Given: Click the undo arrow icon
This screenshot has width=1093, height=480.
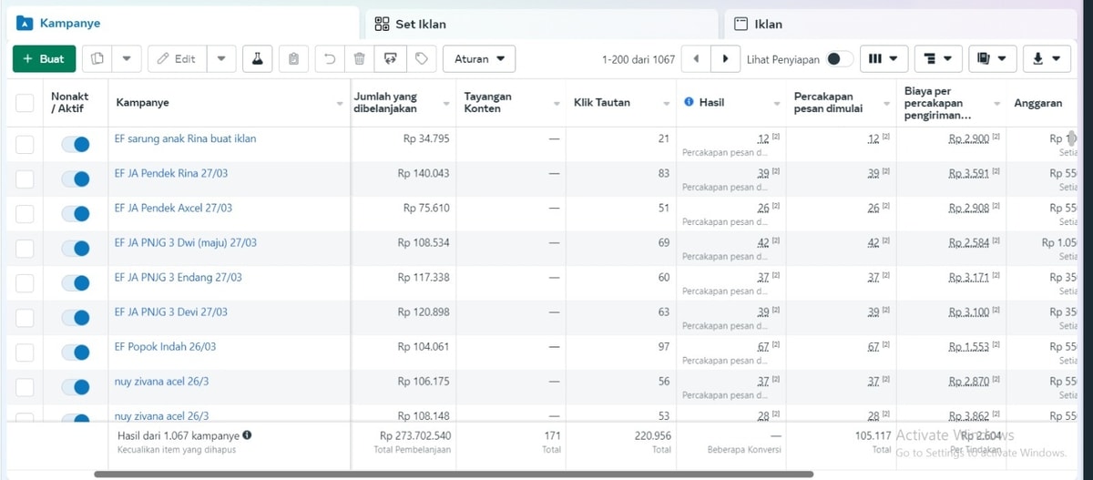Looking at the screenshot, I should point(329,59).
